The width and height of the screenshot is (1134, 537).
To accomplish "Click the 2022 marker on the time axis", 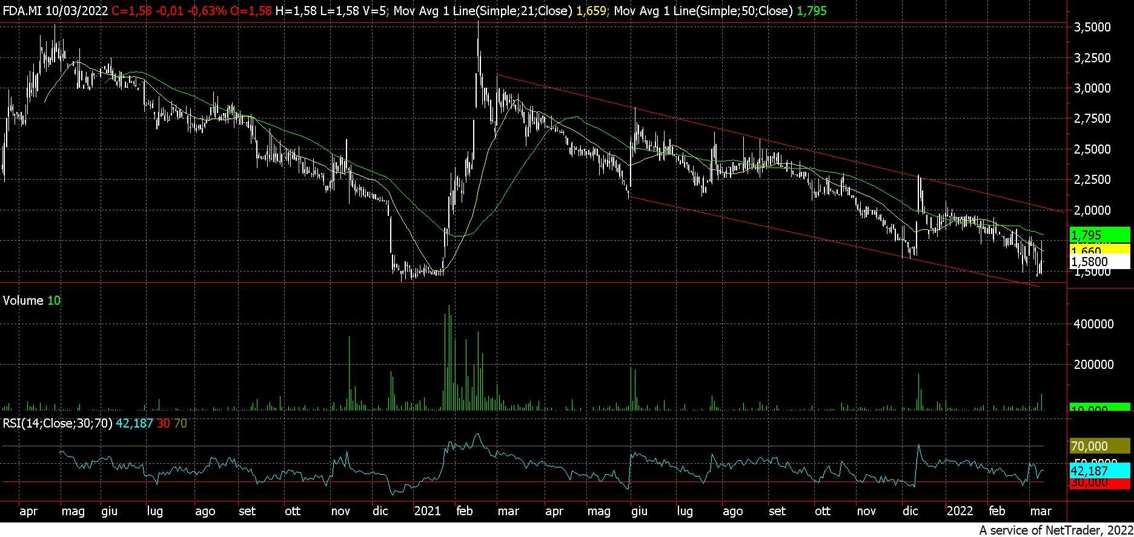I will coord(960,511).
